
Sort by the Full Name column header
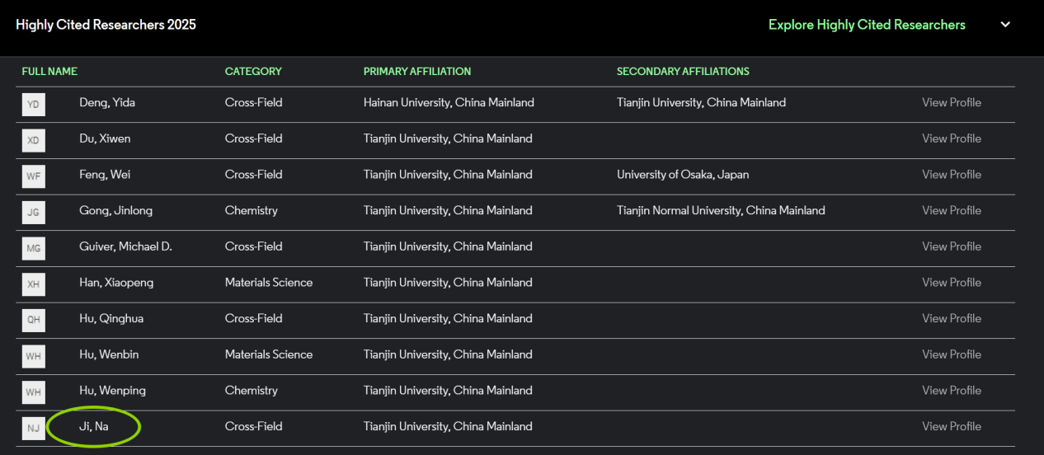[x=49, y=72]
